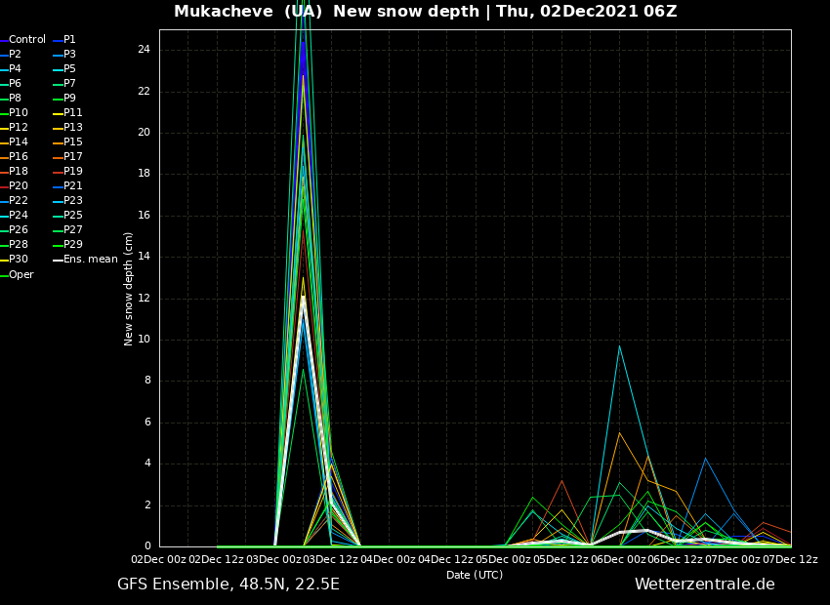Select the P30 legend entry

click(19, 260)
